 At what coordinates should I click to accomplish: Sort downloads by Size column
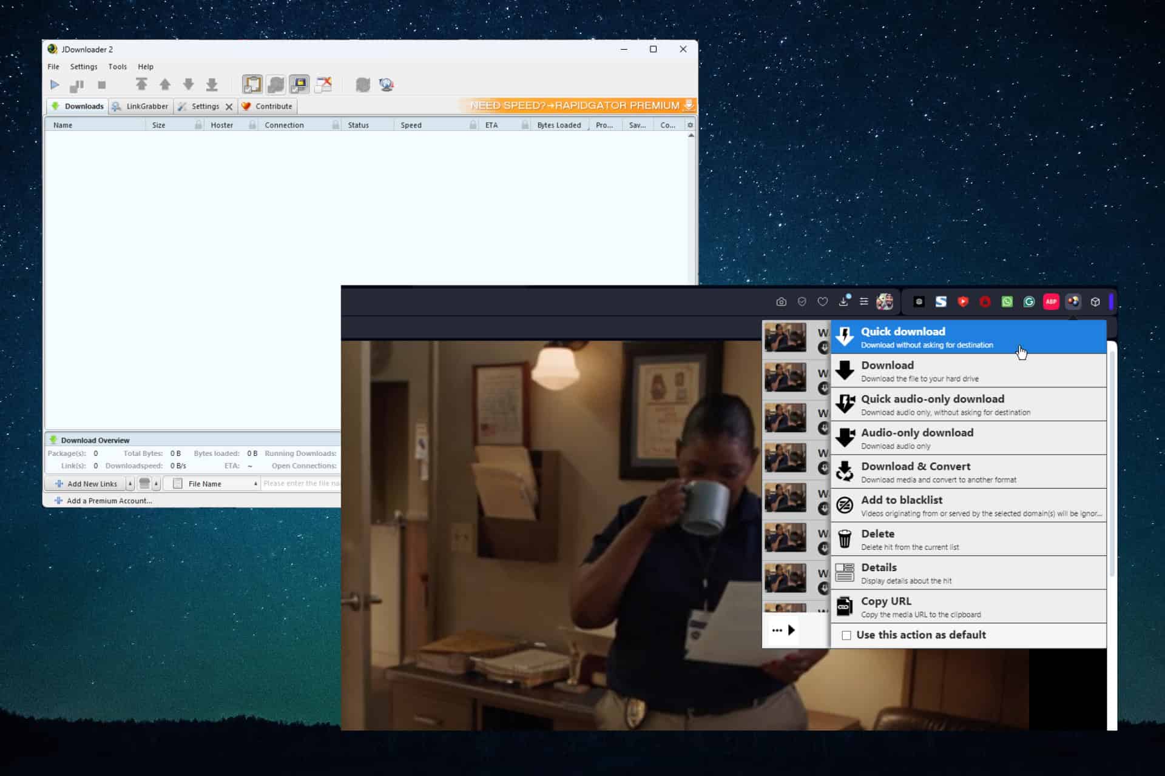click(175, 125)
